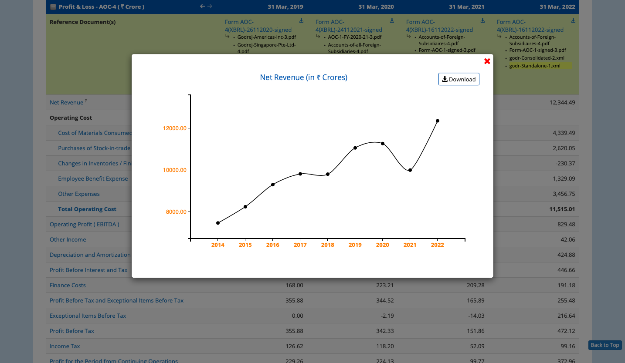625x363 pixels.
Task: Open Other Income row link
Action: pyautogui.click(x=68, y=240)
